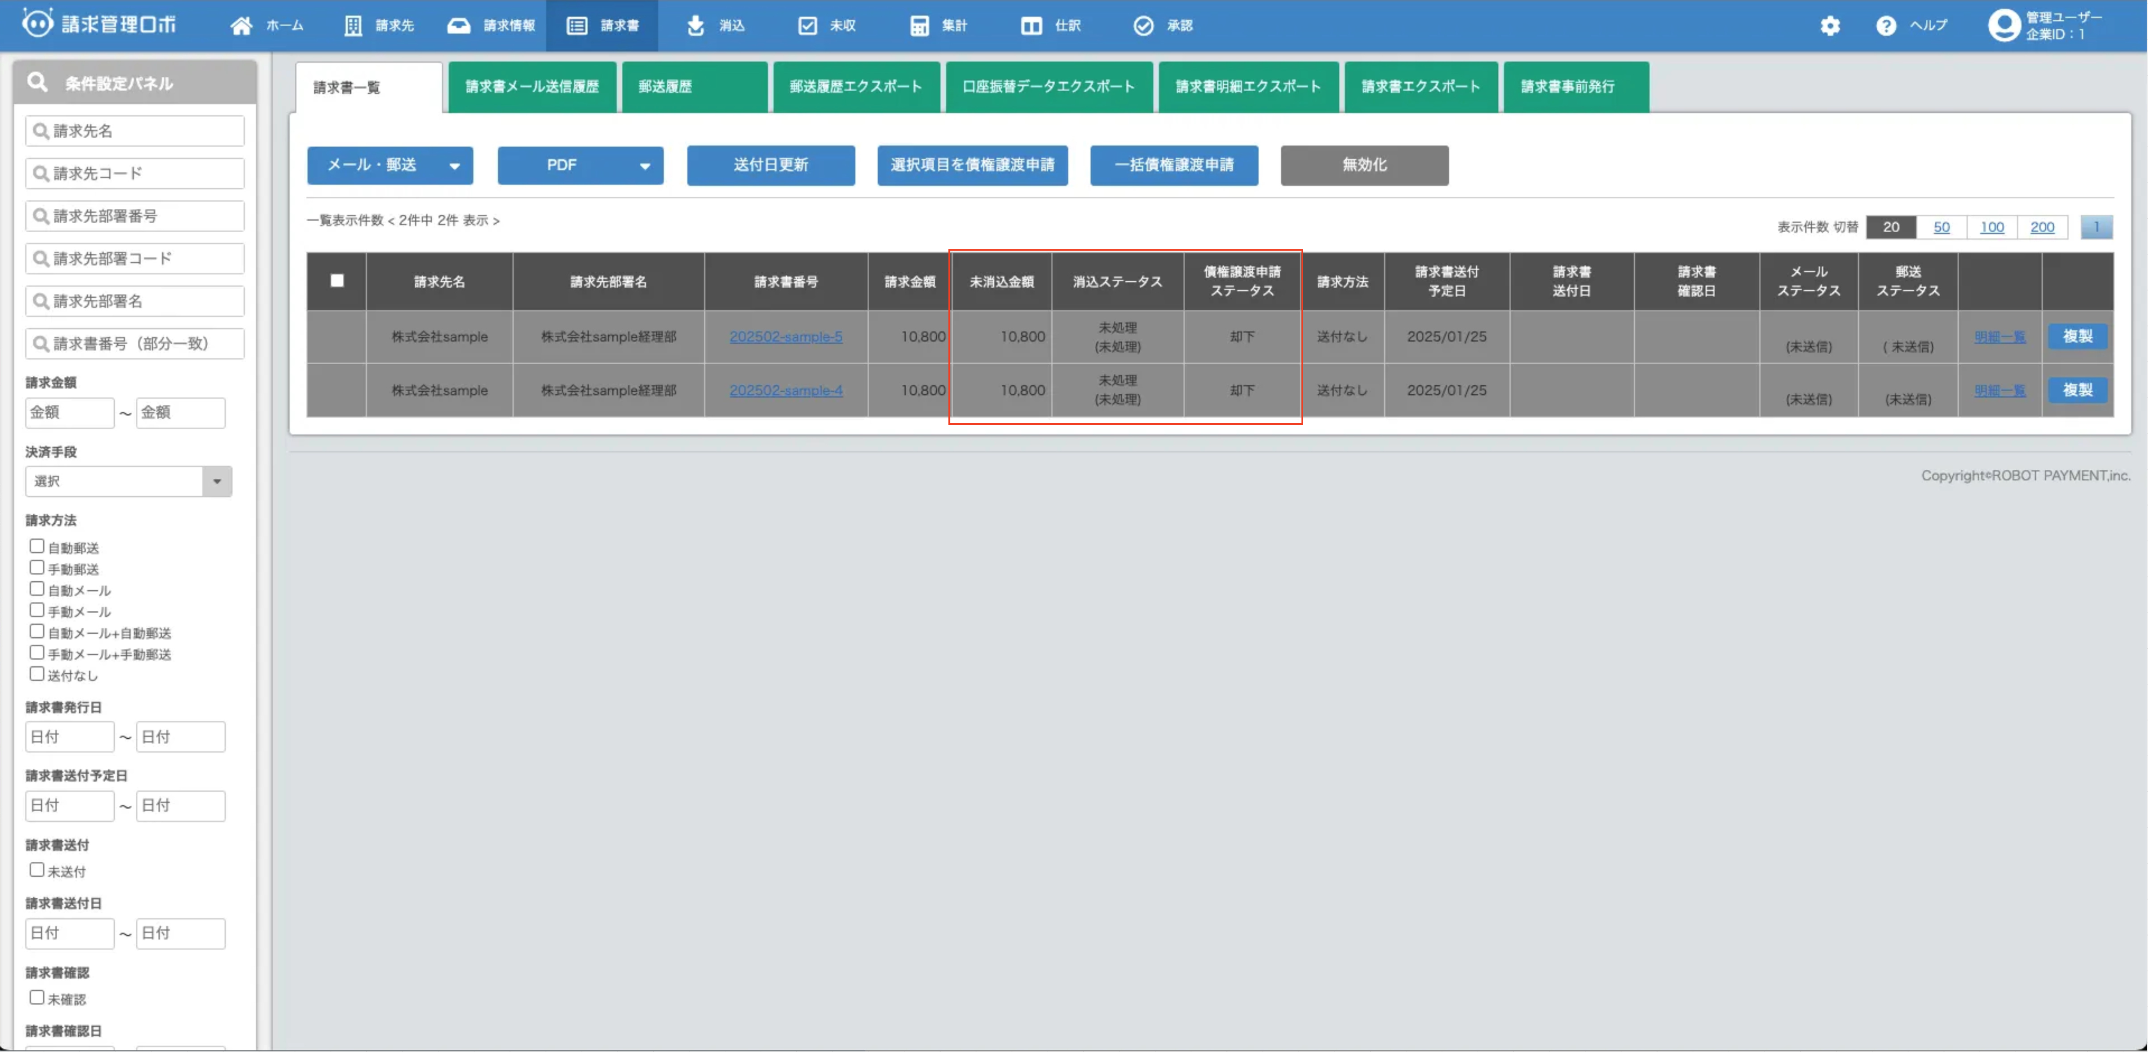Open 明細一覧 link for 202502-sample-5
The image size is (2148, 1052).
tap(1999, 337)
